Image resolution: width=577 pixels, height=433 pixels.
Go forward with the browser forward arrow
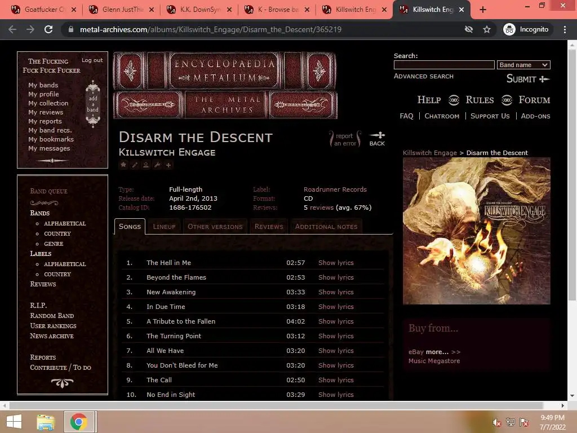30,29
